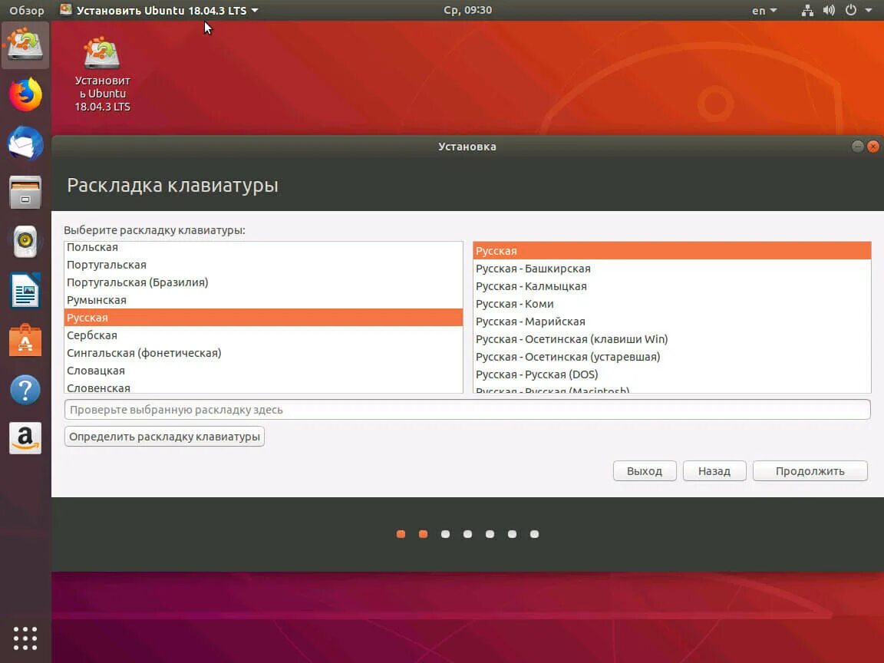This screenshot has height=663, width=884.
Task: Open LibreOffice Writer from the dock
Action: (25, 291)
